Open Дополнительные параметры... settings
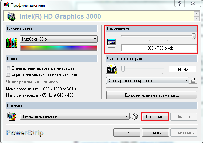 pyautogui.click(x=152, y=95)
